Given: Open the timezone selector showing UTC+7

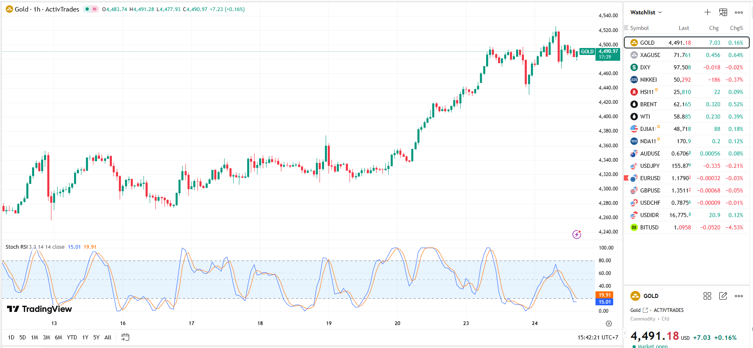Looking at the screenshot, I should [x=598, y=337].
